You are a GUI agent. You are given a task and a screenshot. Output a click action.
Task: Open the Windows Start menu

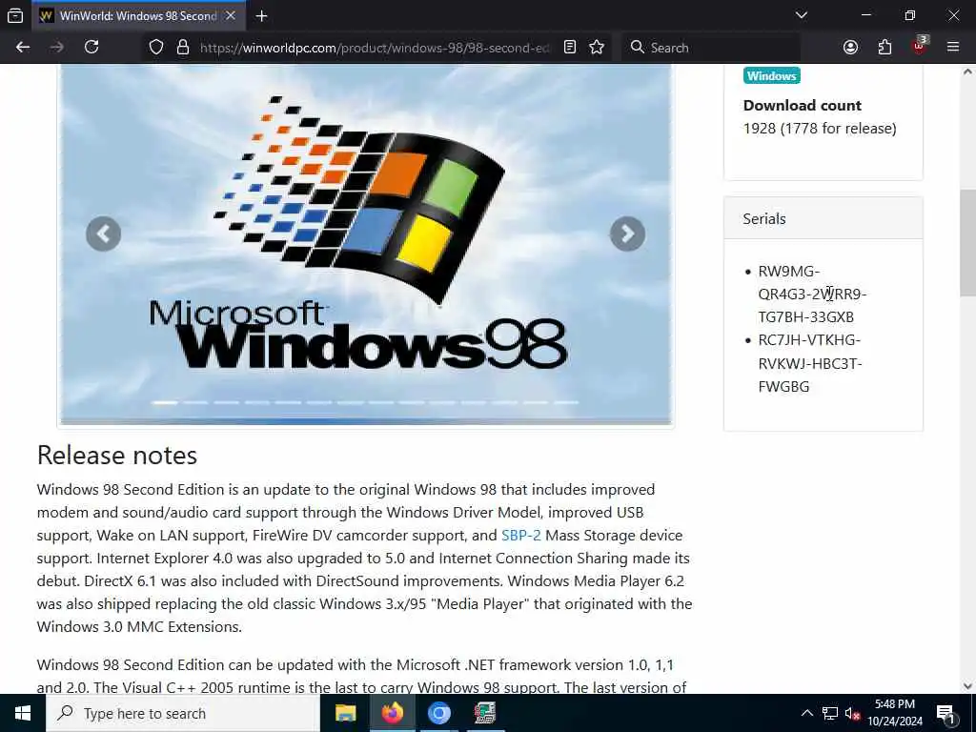(x=23, y=713)
